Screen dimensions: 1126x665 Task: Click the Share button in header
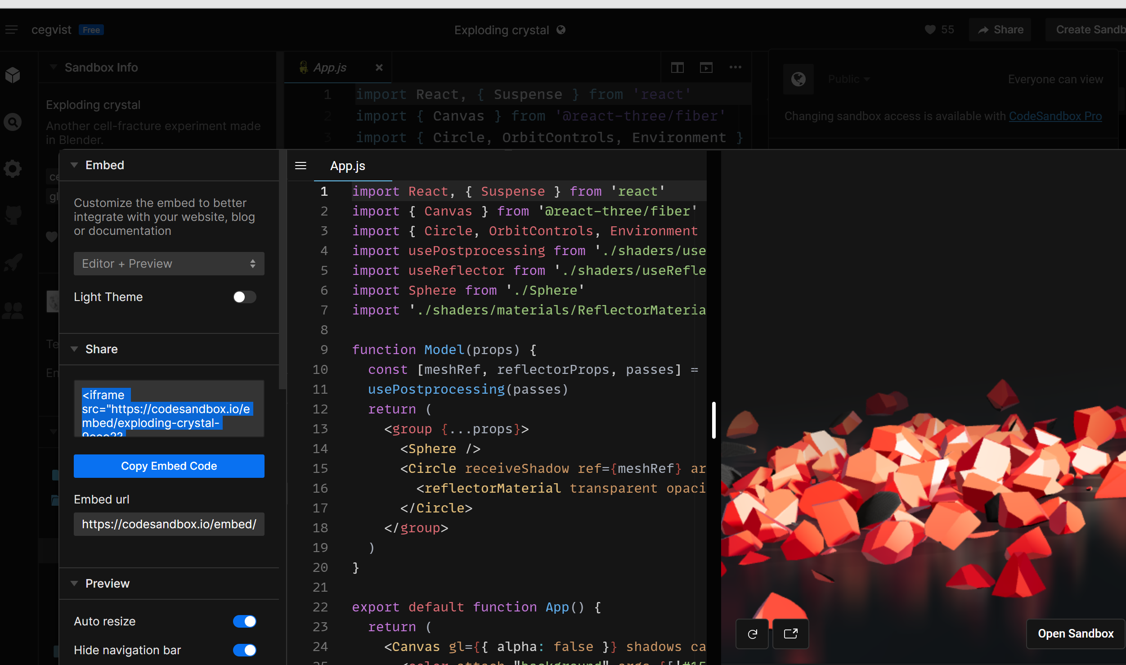[x=1000, y=30]
